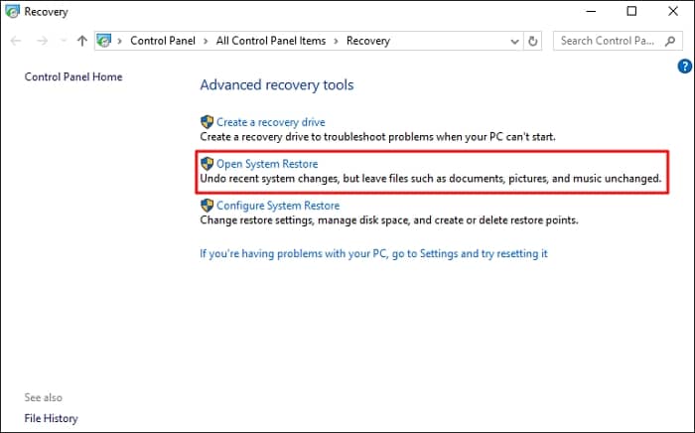Image resolution: width=695 pixels, height=433 pixels.
Task: Go up one level with the Up arrow
Action: (82, 41)
